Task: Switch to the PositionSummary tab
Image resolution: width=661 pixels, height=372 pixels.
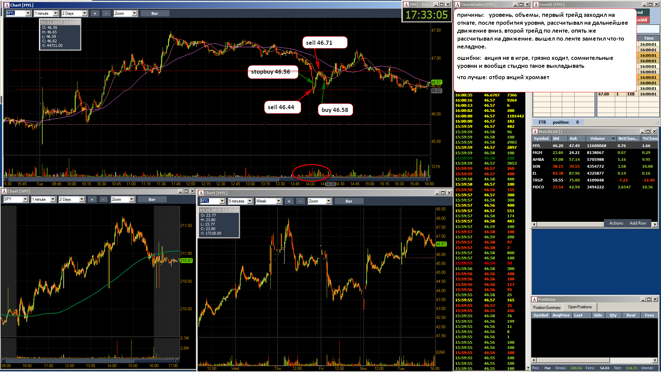Action: coord(547,308)
